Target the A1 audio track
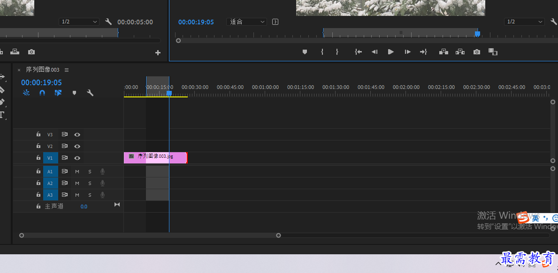The image size is (558, 273). (x=51, y=171)
